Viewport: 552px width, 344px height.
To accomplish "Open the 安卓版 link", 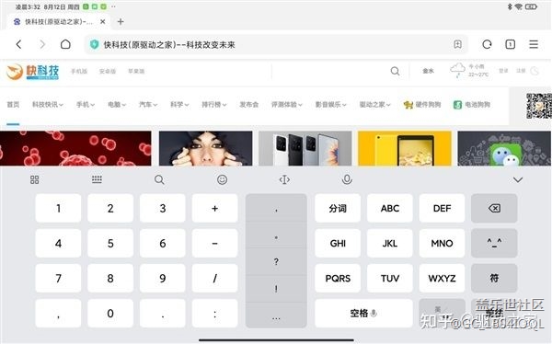I will [x=108, y=71].
